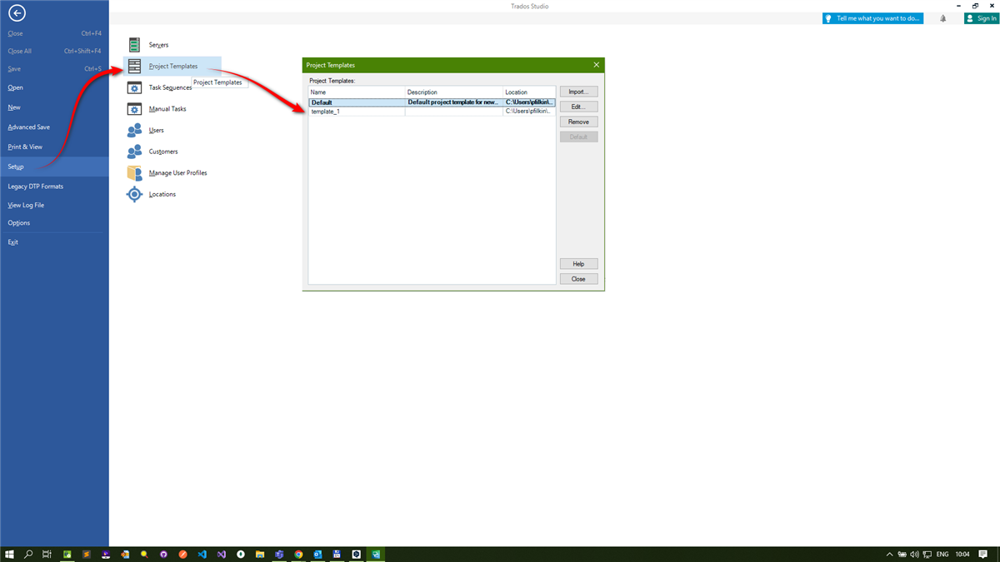Open Outlook from the taskbar
Screen dimensions: 1000x562
pos(317,554)
